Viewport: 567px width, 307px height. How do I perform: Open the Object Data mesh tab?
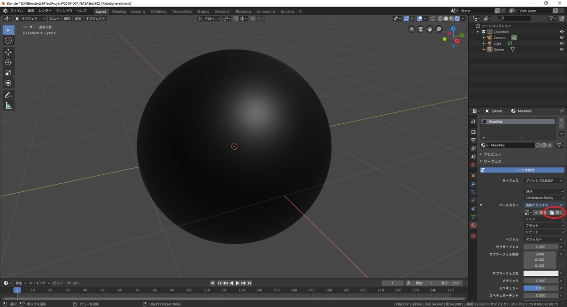[x=473, y=217]
